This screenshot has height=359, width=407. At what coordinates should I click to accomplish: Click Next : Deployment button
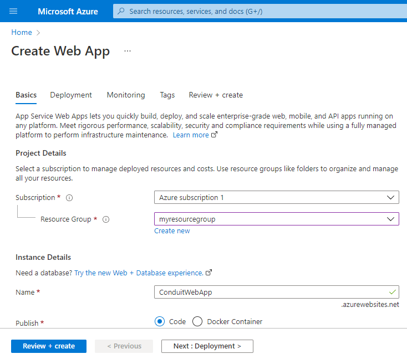point(207,346)
